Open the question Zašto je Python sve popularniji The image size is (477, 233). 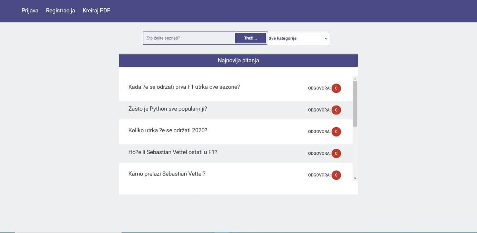[168, 109]
